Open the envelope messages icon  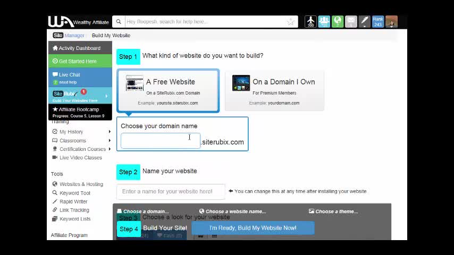[351, 21]
